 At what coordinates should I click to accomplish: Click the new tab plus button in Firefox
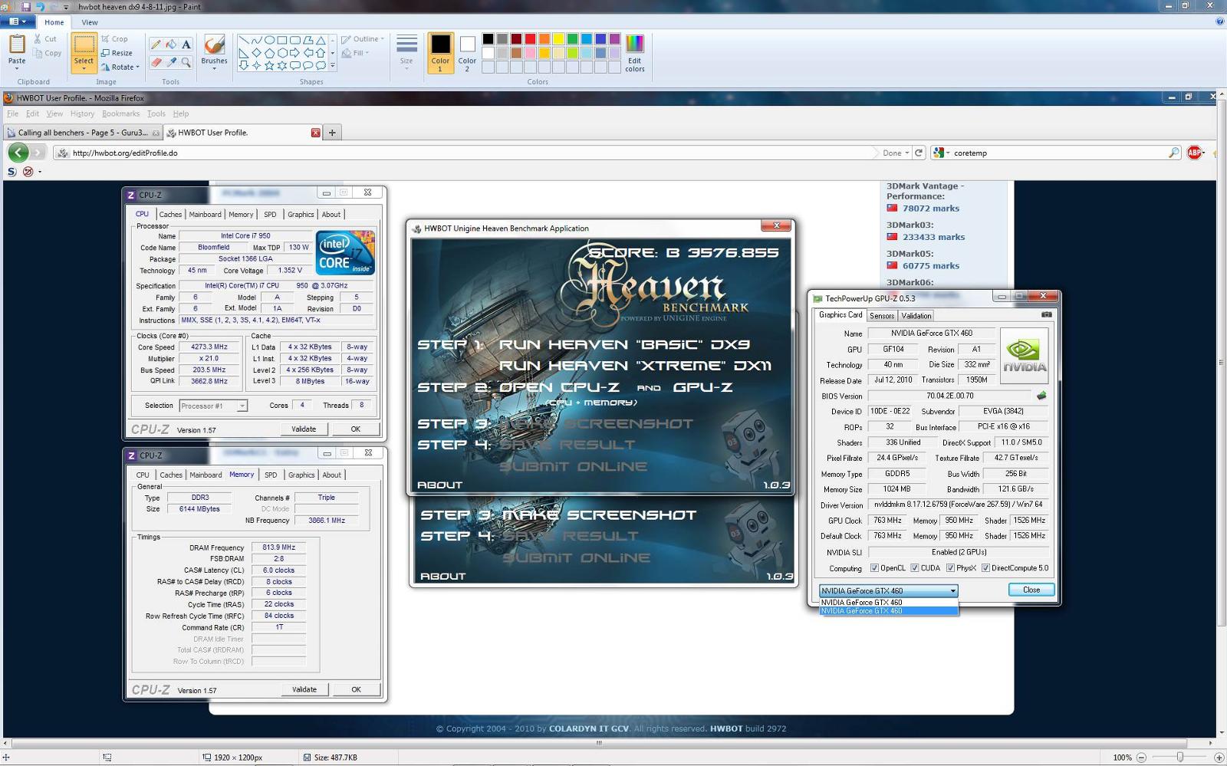tap(332, 133)
